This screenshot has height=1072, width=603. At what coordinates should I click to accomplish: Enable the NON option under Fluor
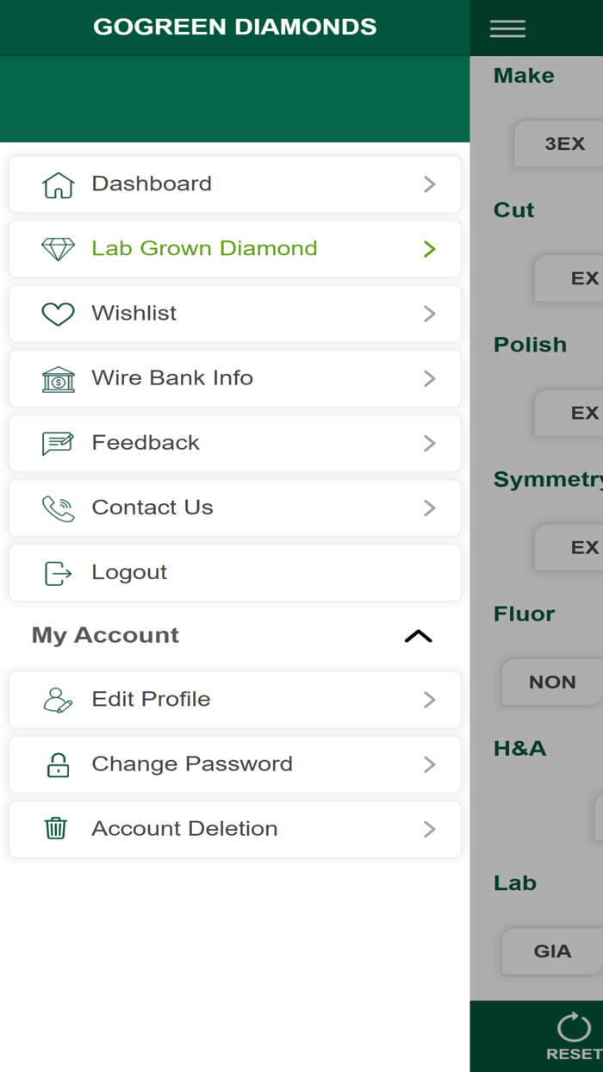click(551, 682)
